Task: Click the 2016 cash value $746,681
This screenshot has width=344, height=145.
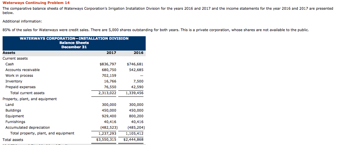Action: pyautogui.click(x=135, y=64)
